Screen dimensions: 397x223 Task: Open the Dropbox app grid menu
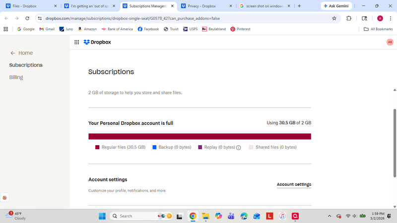click(76, 42)
